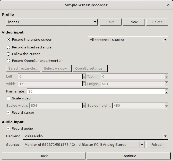
Task: Decrease frame rate with down arrow
Action: pos(167,93)
